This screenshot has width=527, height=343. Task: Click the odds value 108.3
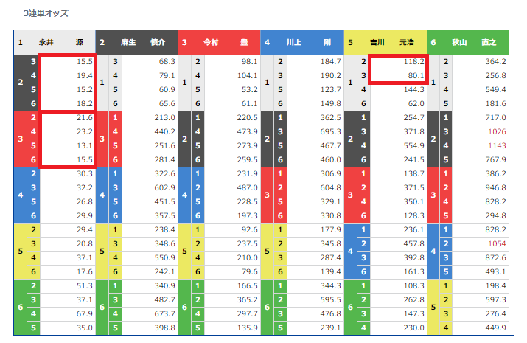pyautogui.click(x=413, y=286)
